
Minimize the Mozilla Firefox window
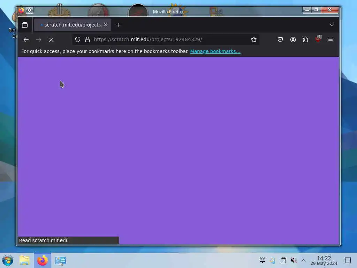(307, 10)
